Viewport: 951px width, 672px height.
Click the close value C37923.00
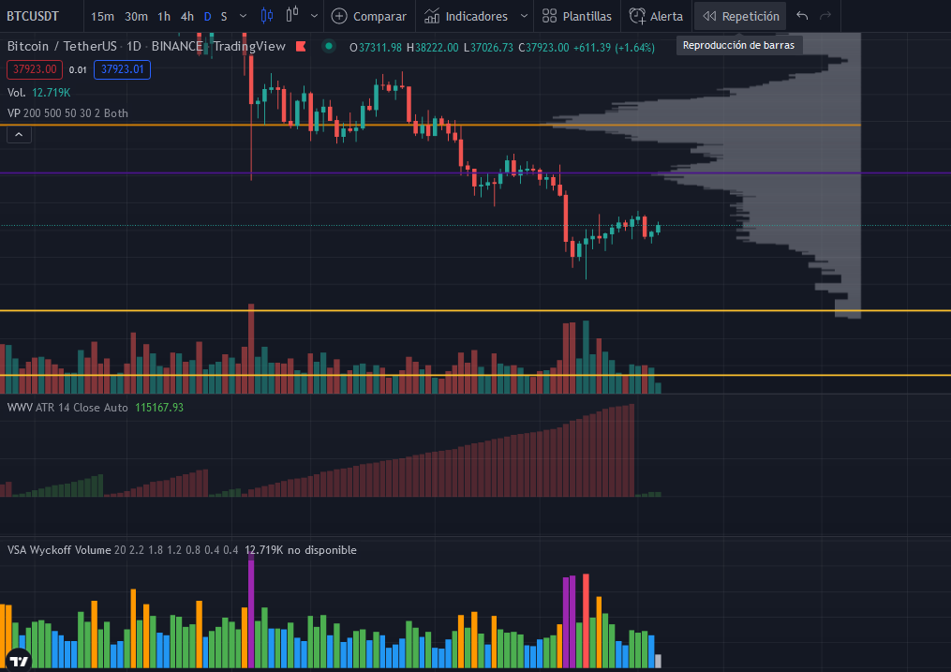[543, 47]
